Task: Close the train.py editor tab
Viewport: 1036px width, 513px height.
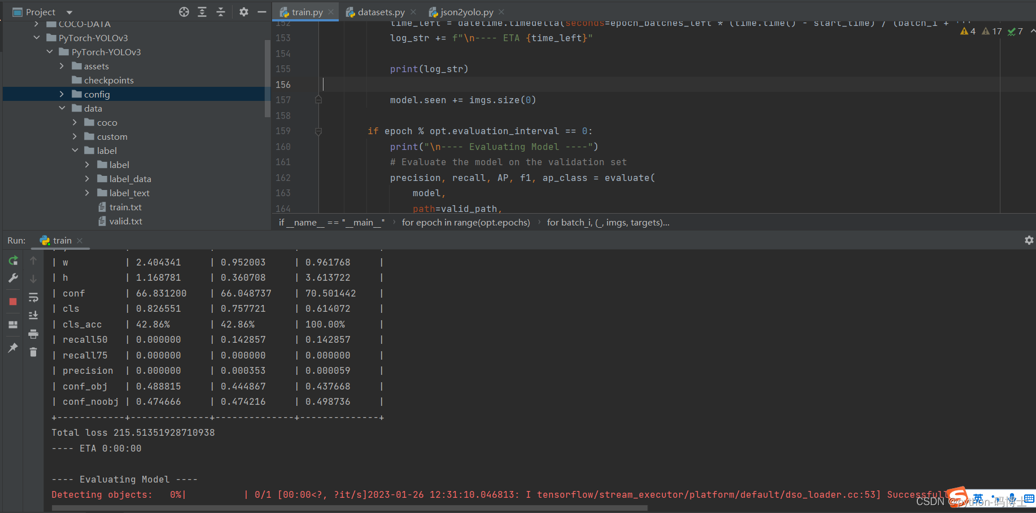Action: point(331,12)
